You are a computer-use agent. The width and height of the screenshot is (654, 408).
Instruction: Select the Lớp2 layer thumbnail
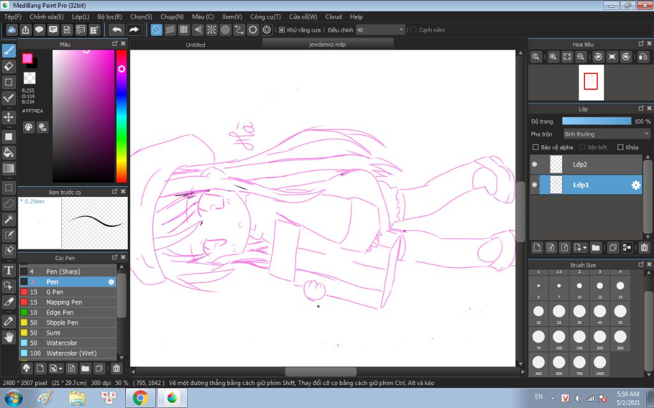(556, 164)
